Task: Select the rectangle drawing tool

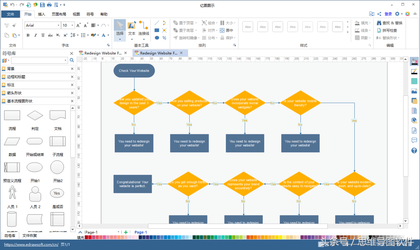Action: 157,30
